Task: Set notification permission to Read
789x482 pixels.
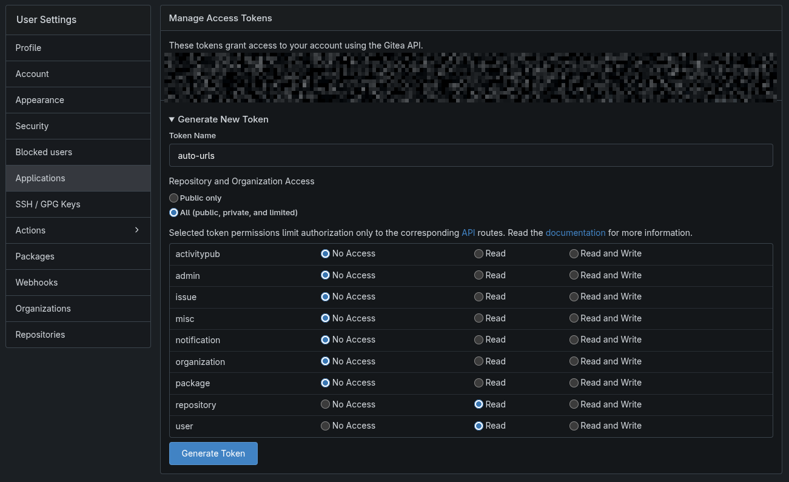Action: (479, 340)
